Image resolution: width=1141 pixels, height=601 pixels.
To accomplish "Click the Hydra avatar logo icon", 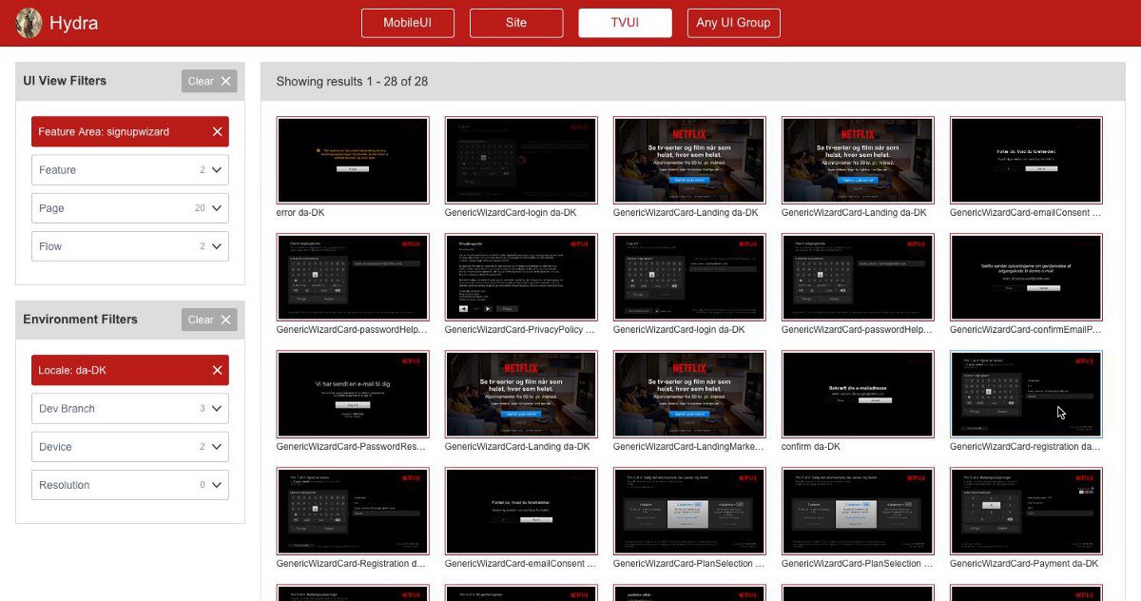I will click(x=29, y=23).
